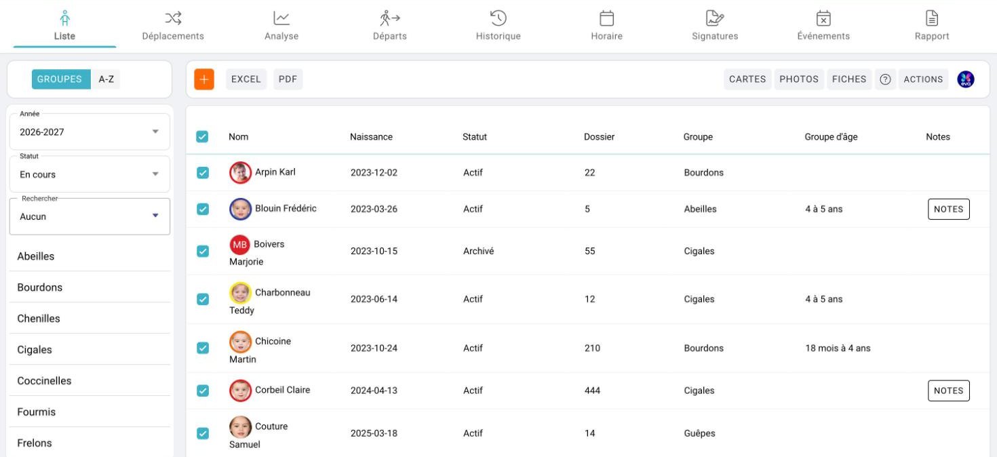997x457 pixels.
Task: Click the MB initials avatar of Boivers Marjorie
Action: (x=240, y=244)
